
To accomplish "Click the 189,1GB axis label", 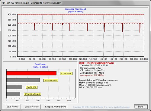I will point(113,59).
